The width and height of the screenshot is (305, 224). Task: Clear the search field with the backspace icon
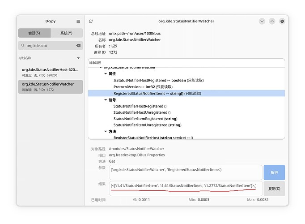tap(78, 46)
